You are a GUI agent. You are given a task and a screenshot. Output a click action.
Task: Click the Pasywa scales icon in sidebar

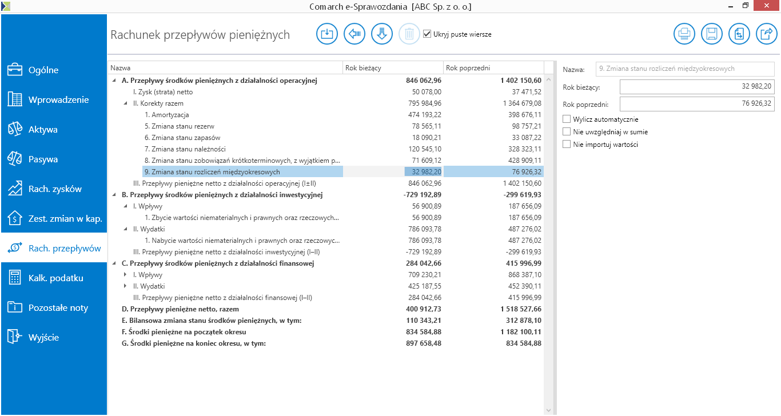pyautogui.click(x=14, y=159)
